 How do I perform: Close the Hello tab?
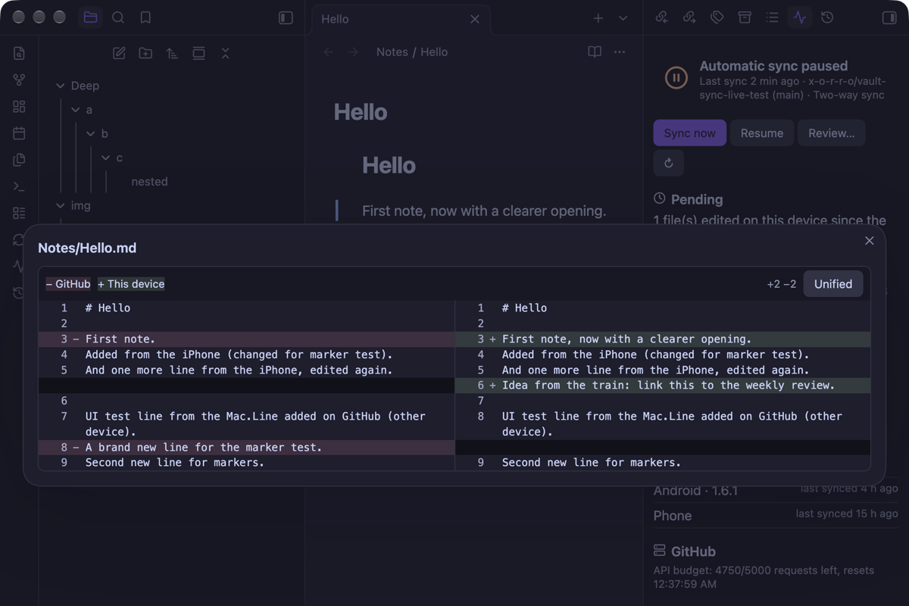[475, 19]
